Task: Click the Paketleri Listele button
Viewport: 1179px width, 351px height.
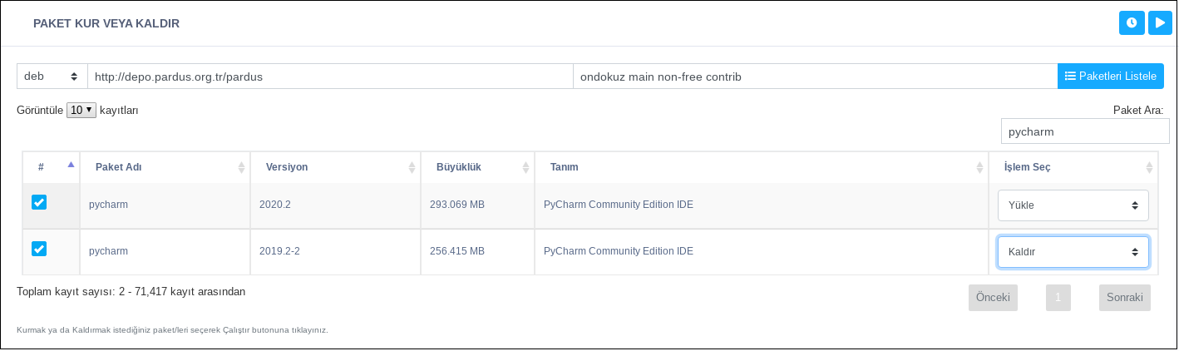Action: click(1110, 77)
